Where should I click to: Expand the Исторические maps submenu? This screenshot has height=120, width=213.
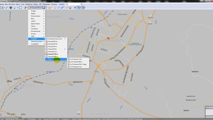coord(37,31)
